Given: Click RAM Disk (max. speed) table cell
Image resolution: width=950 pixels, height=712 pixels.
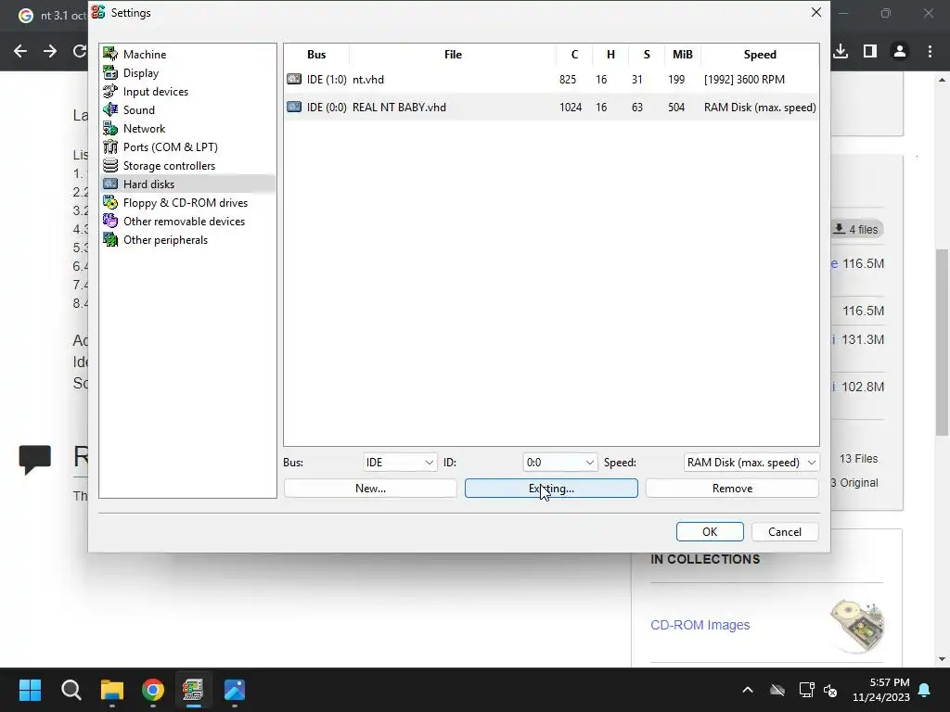Looking at the screenshot, I should (x=760, y=108).
